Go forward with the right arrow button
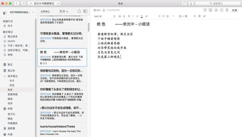 pyautogui.click(x=23, y=3)
